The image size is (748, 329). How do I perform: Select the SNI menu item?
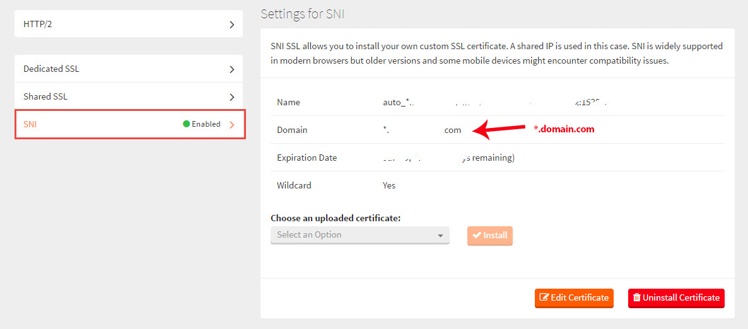tap(130, 124)
